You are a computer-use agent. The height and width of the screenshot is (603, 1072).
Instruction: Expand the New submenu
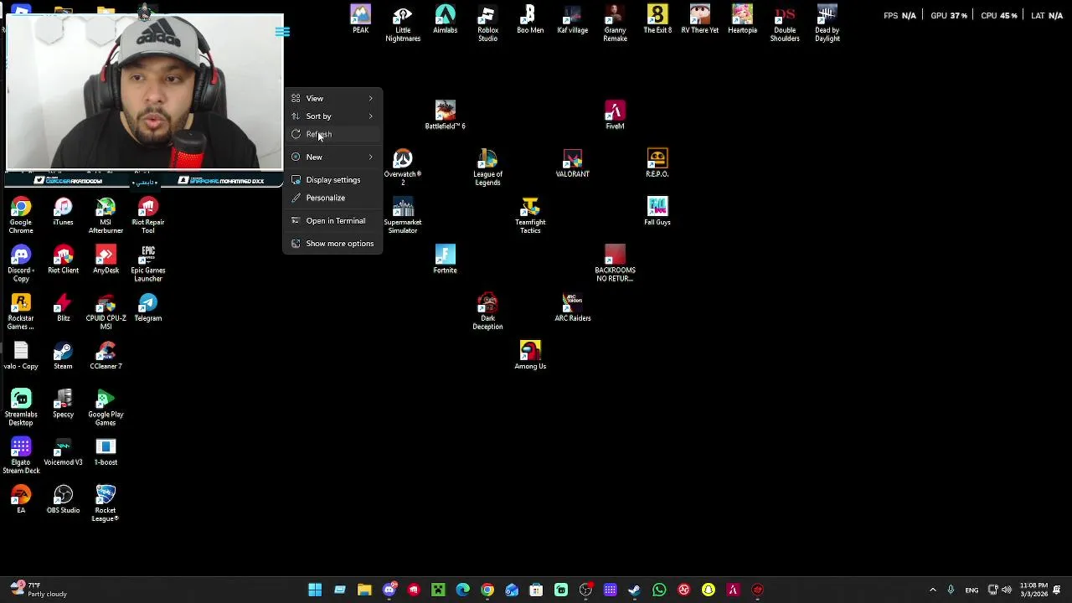click(x=332, y=157)
